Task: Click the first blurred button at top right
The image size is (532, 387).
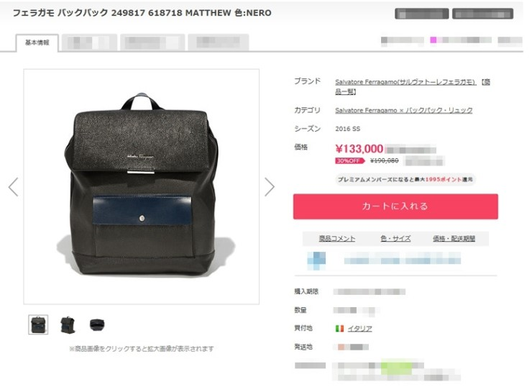Action: tap(422, 14)
